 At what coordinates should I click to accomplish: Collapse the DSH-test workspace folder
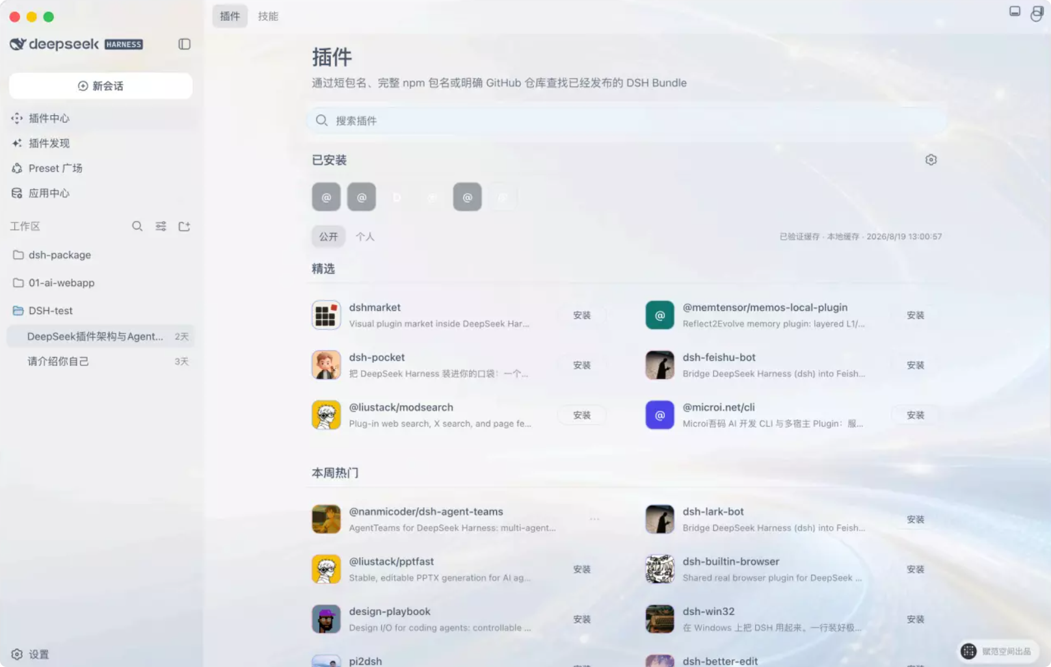[101, 311]
